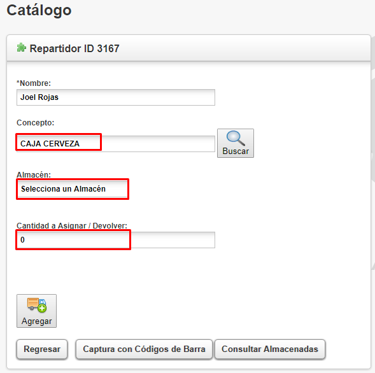Go back with the Regresar button
The image size is (375, 373).
point(42,349)
